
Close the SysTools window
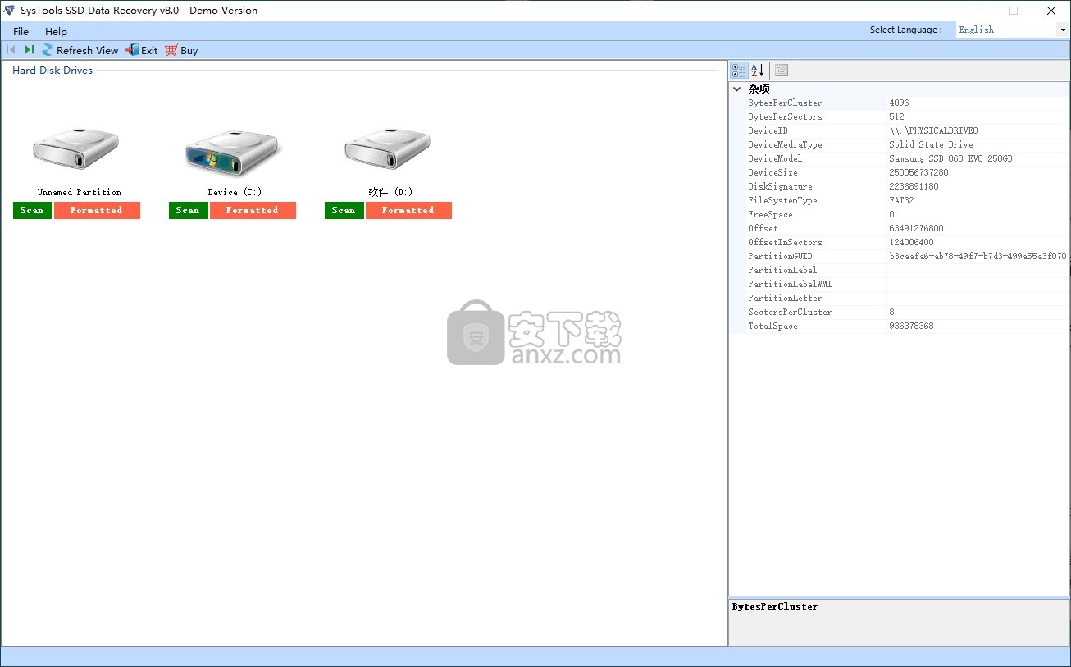pyautogui.click(x=1051, y=11)
